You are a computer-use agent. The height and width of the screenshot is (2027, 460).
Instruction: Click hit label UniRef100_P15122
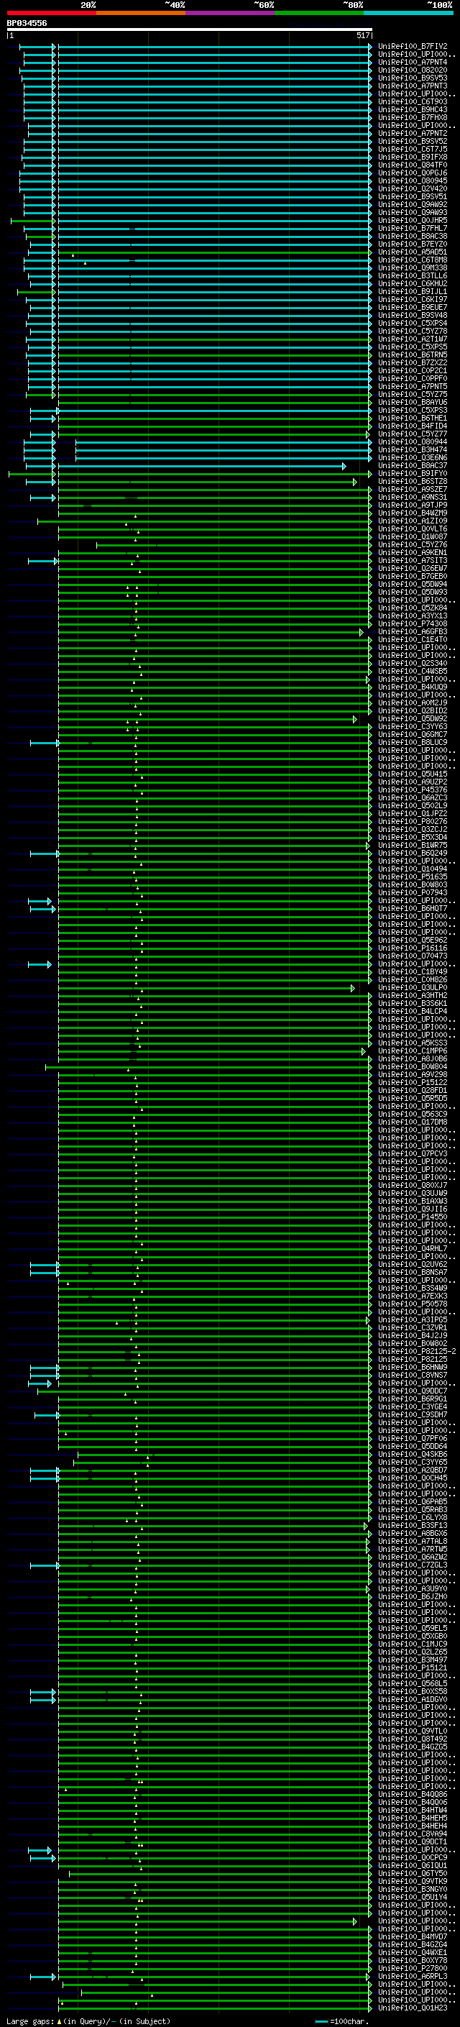pyautogui.click(x=413, y=1083)
